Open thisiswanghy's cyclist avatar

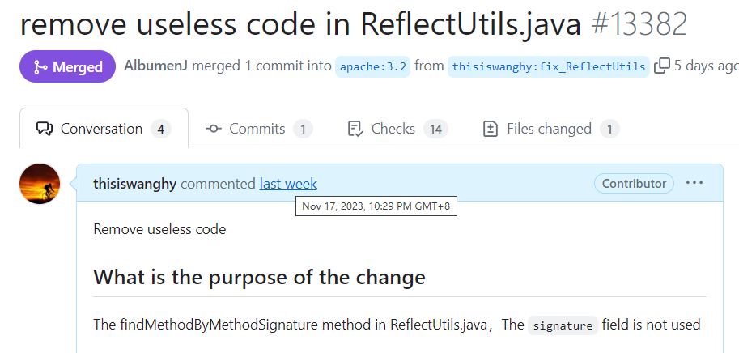(40, 184)
